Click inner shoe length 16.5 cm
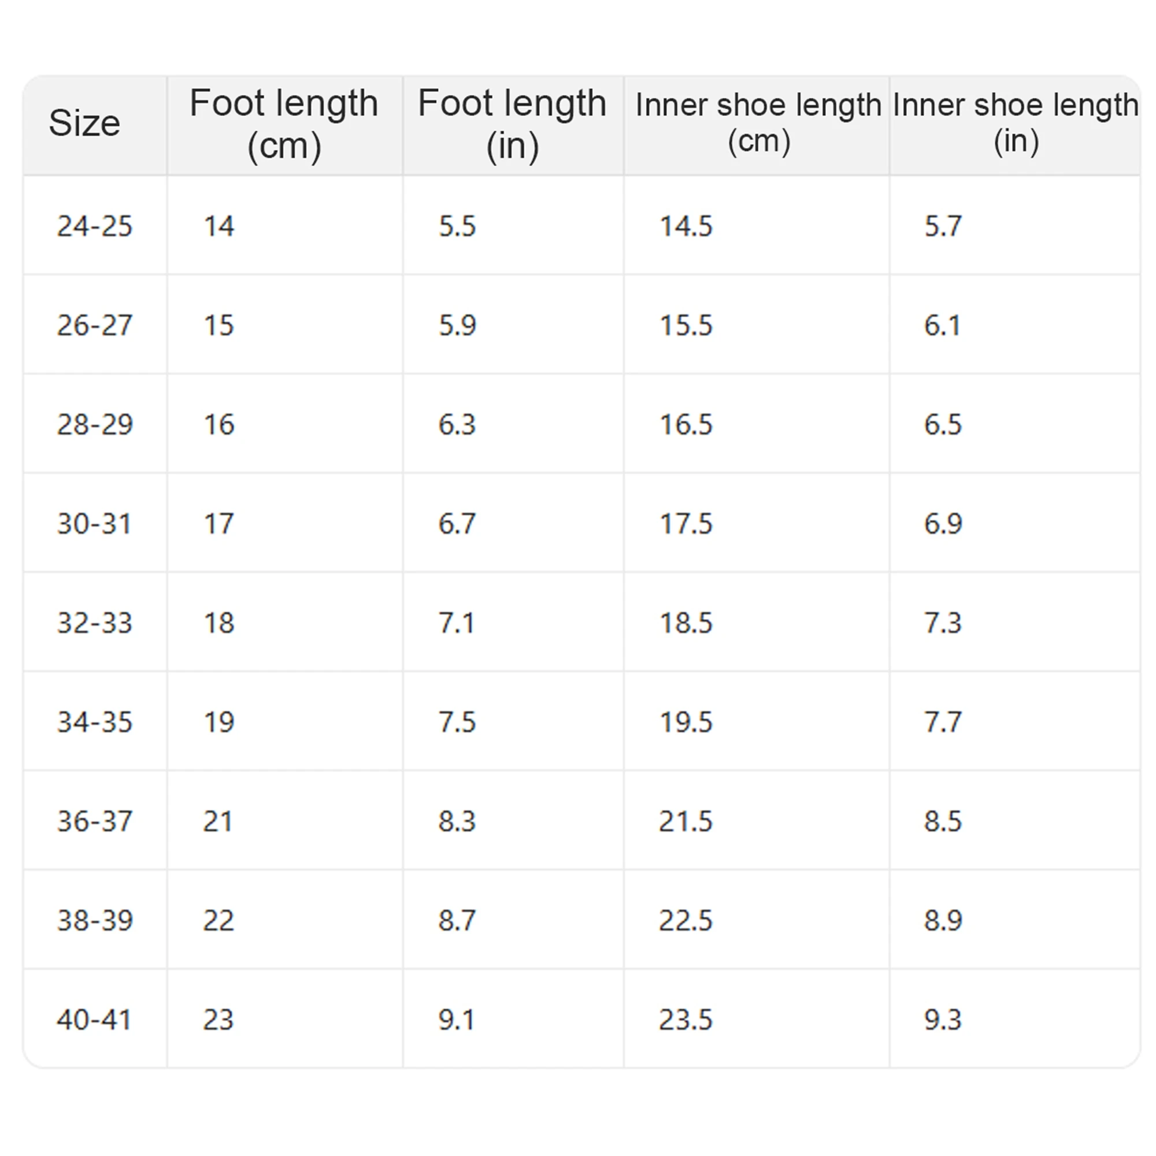 pyautogui.click(x=686, y=425)
